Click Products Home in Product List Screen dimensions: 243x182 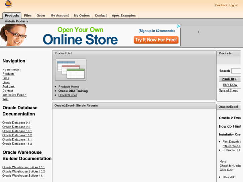pos(69,86)
